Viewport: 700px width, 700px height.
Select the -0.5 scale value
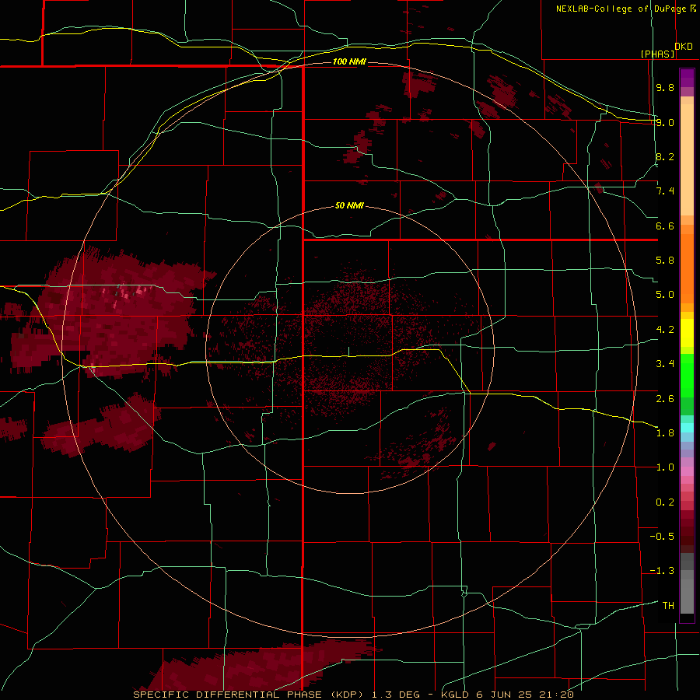pos(662,537)
